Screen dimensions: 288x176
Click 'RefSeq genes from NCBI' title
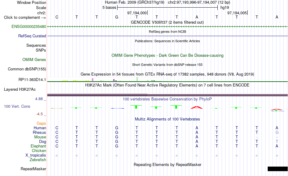pos(167,32)
